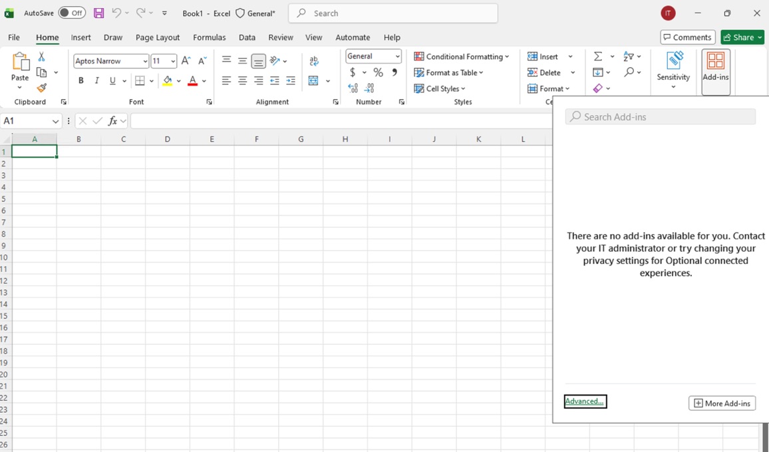Open the Fill Color dropdown arrow
The width and height of the screenshot is (769, 452).
point(178,81)
